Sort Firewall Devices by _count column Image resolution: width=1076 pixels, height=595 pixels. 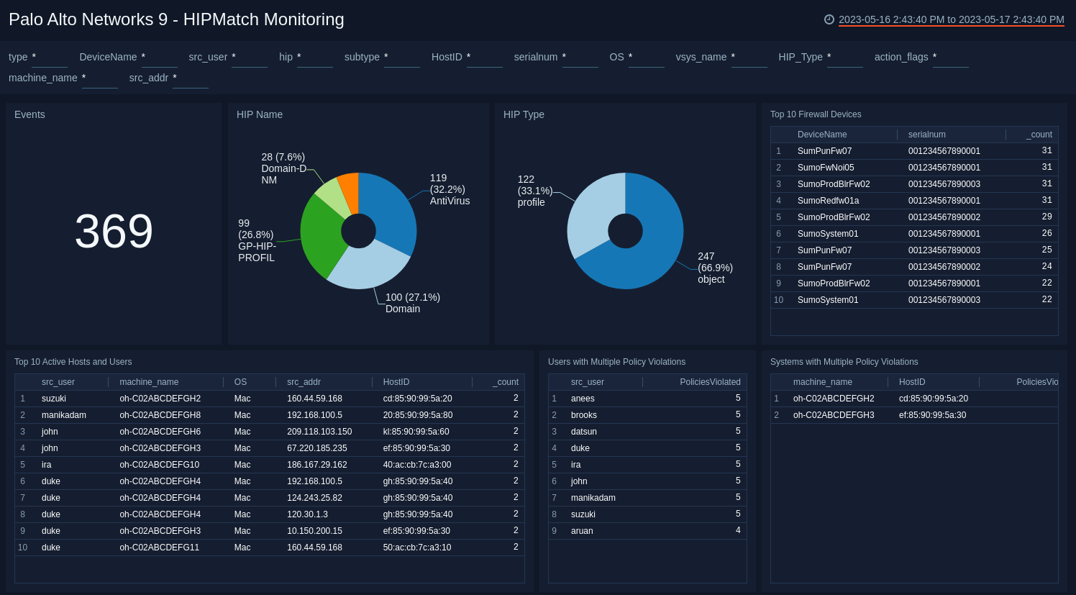(1039, 135)
